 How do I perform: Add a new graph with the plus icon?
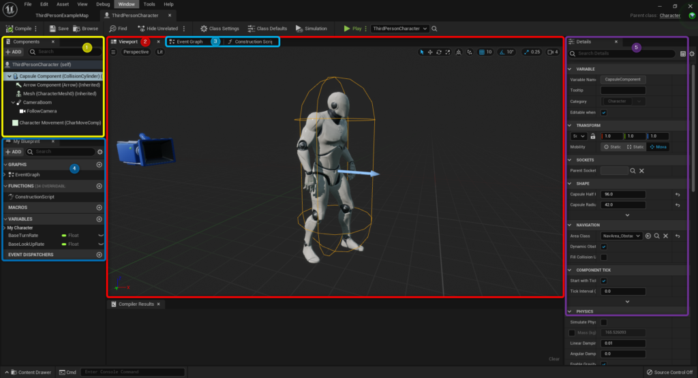pos(100,165)
